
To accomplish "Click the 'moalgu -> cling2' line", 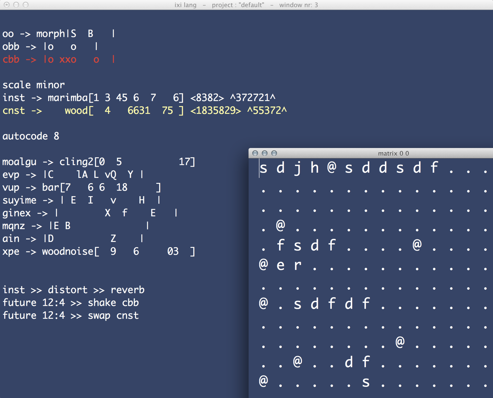I will click(x=99, y=162).
